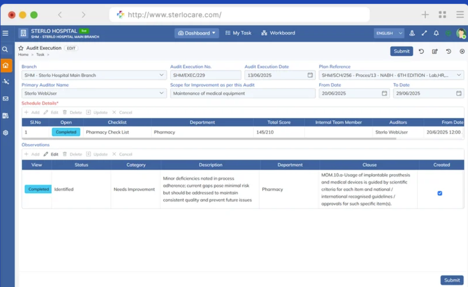This screenshot has height=287, width=468.
Task: Submit the audit execution form
Action: click(401, 51)
